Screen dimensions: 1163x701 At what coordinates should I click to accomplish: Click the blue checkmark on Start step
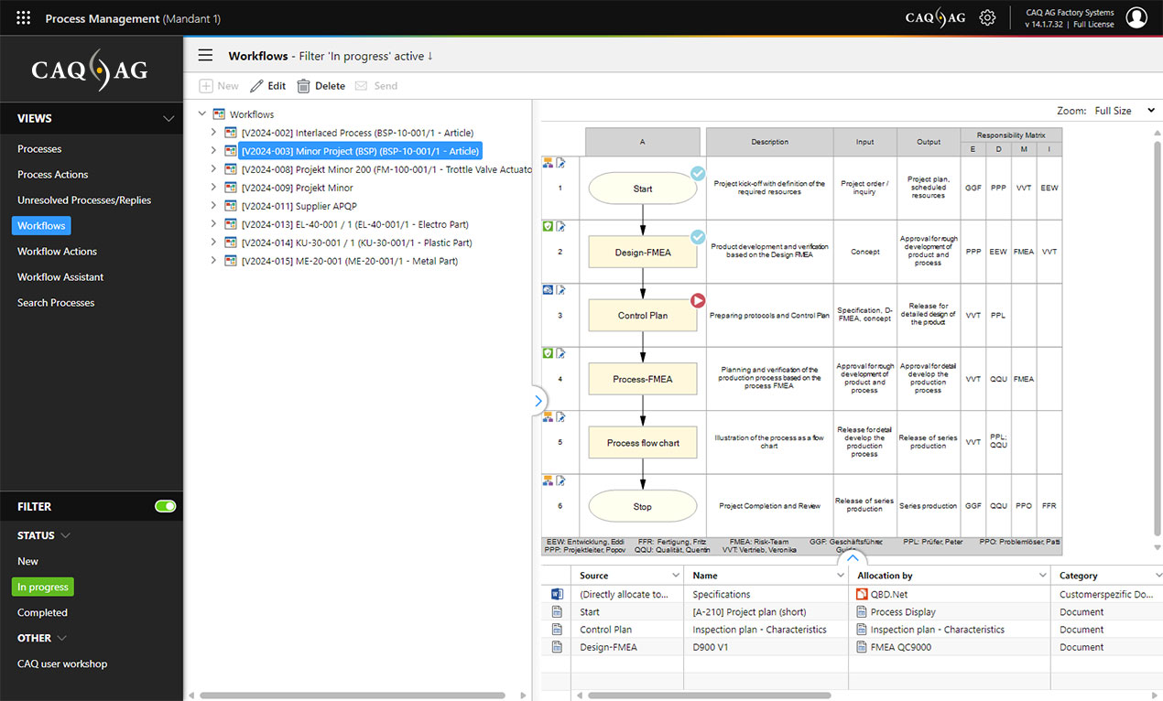pos(698,173)
